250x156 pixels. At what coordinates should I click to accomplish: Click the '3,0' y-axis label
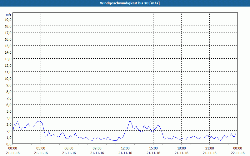[9, 124]
